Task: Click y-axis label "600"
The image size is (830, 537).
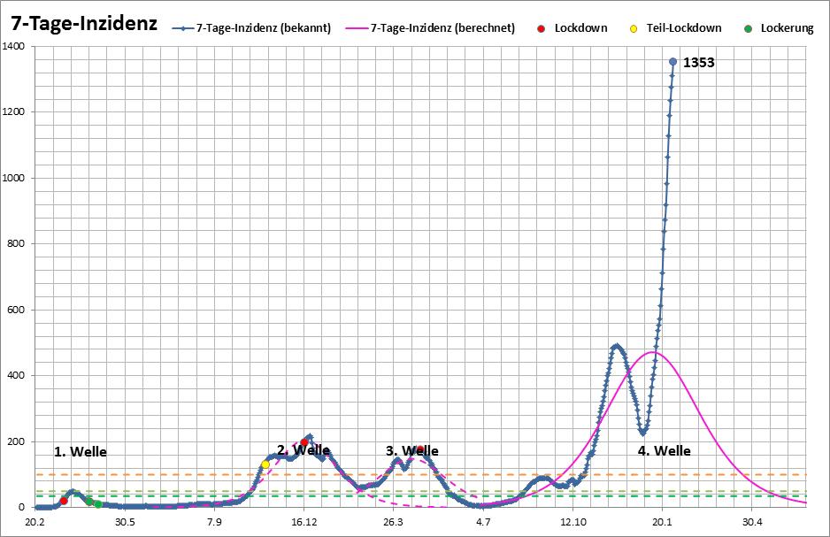Action: [x=16, y=310]
